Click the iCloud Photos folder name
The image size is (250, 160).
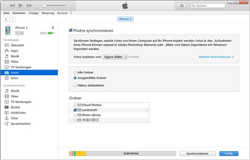coord(92,105)
